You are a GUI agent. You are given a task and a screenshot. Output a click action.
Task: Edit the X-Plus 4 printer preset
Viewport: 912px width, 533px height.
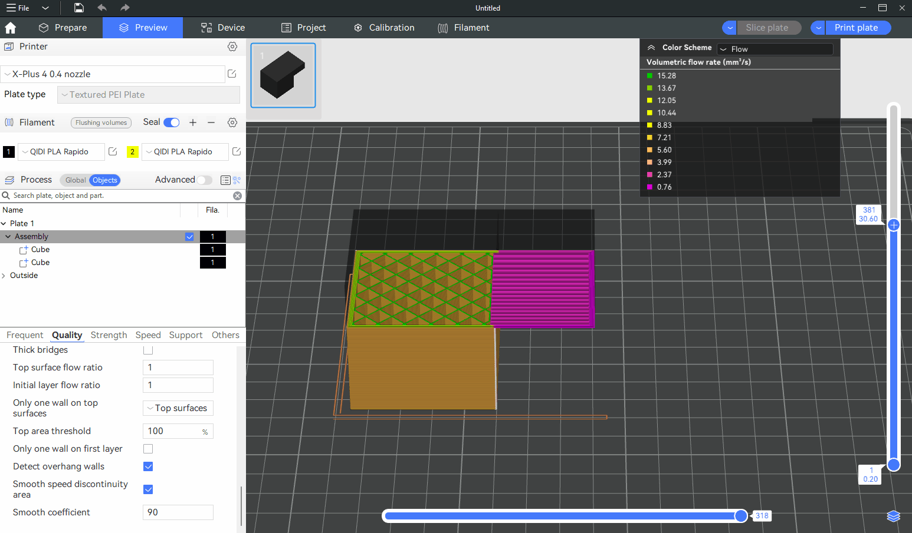tap(232, 74)
